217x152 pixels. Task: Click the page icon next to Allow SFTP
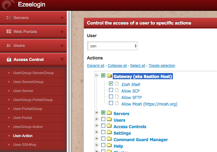[x=117, y=97]
